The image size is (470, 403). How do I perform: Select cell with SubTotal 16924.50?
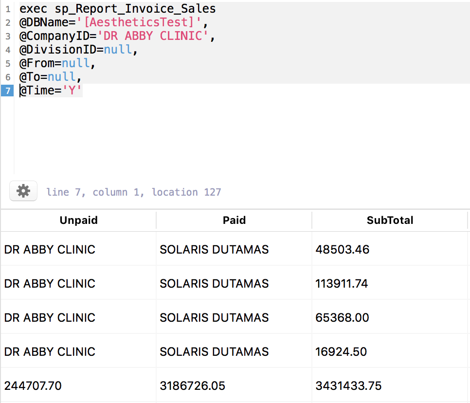pos(390,351)
